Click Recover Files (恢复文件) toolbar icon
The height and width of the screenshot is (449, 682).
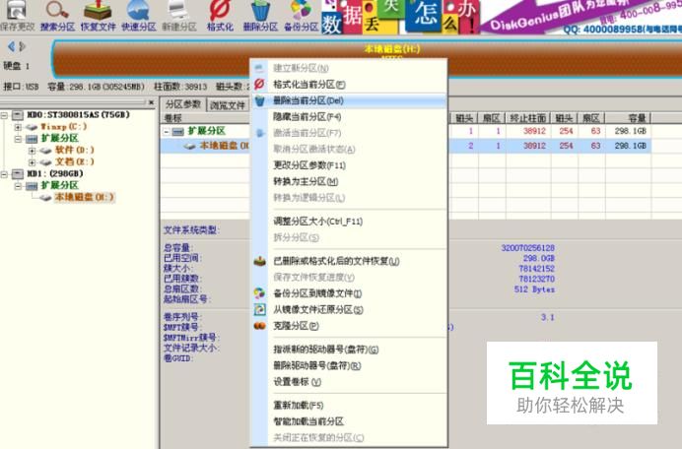[x=99, y=16]
